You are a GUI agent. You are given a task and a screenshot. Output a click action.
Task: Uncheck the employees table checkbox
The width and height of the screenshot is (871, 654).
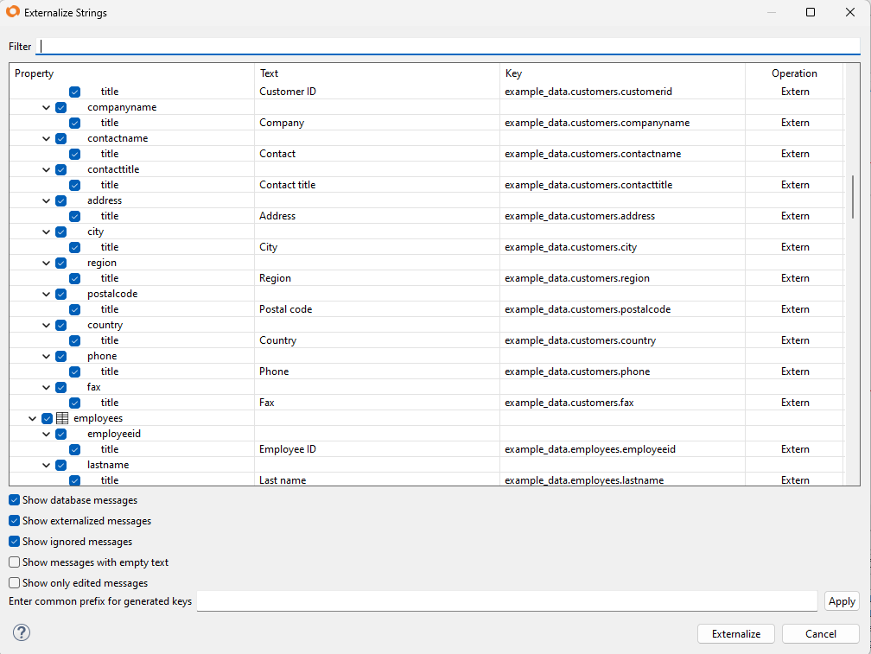point(48,418)
